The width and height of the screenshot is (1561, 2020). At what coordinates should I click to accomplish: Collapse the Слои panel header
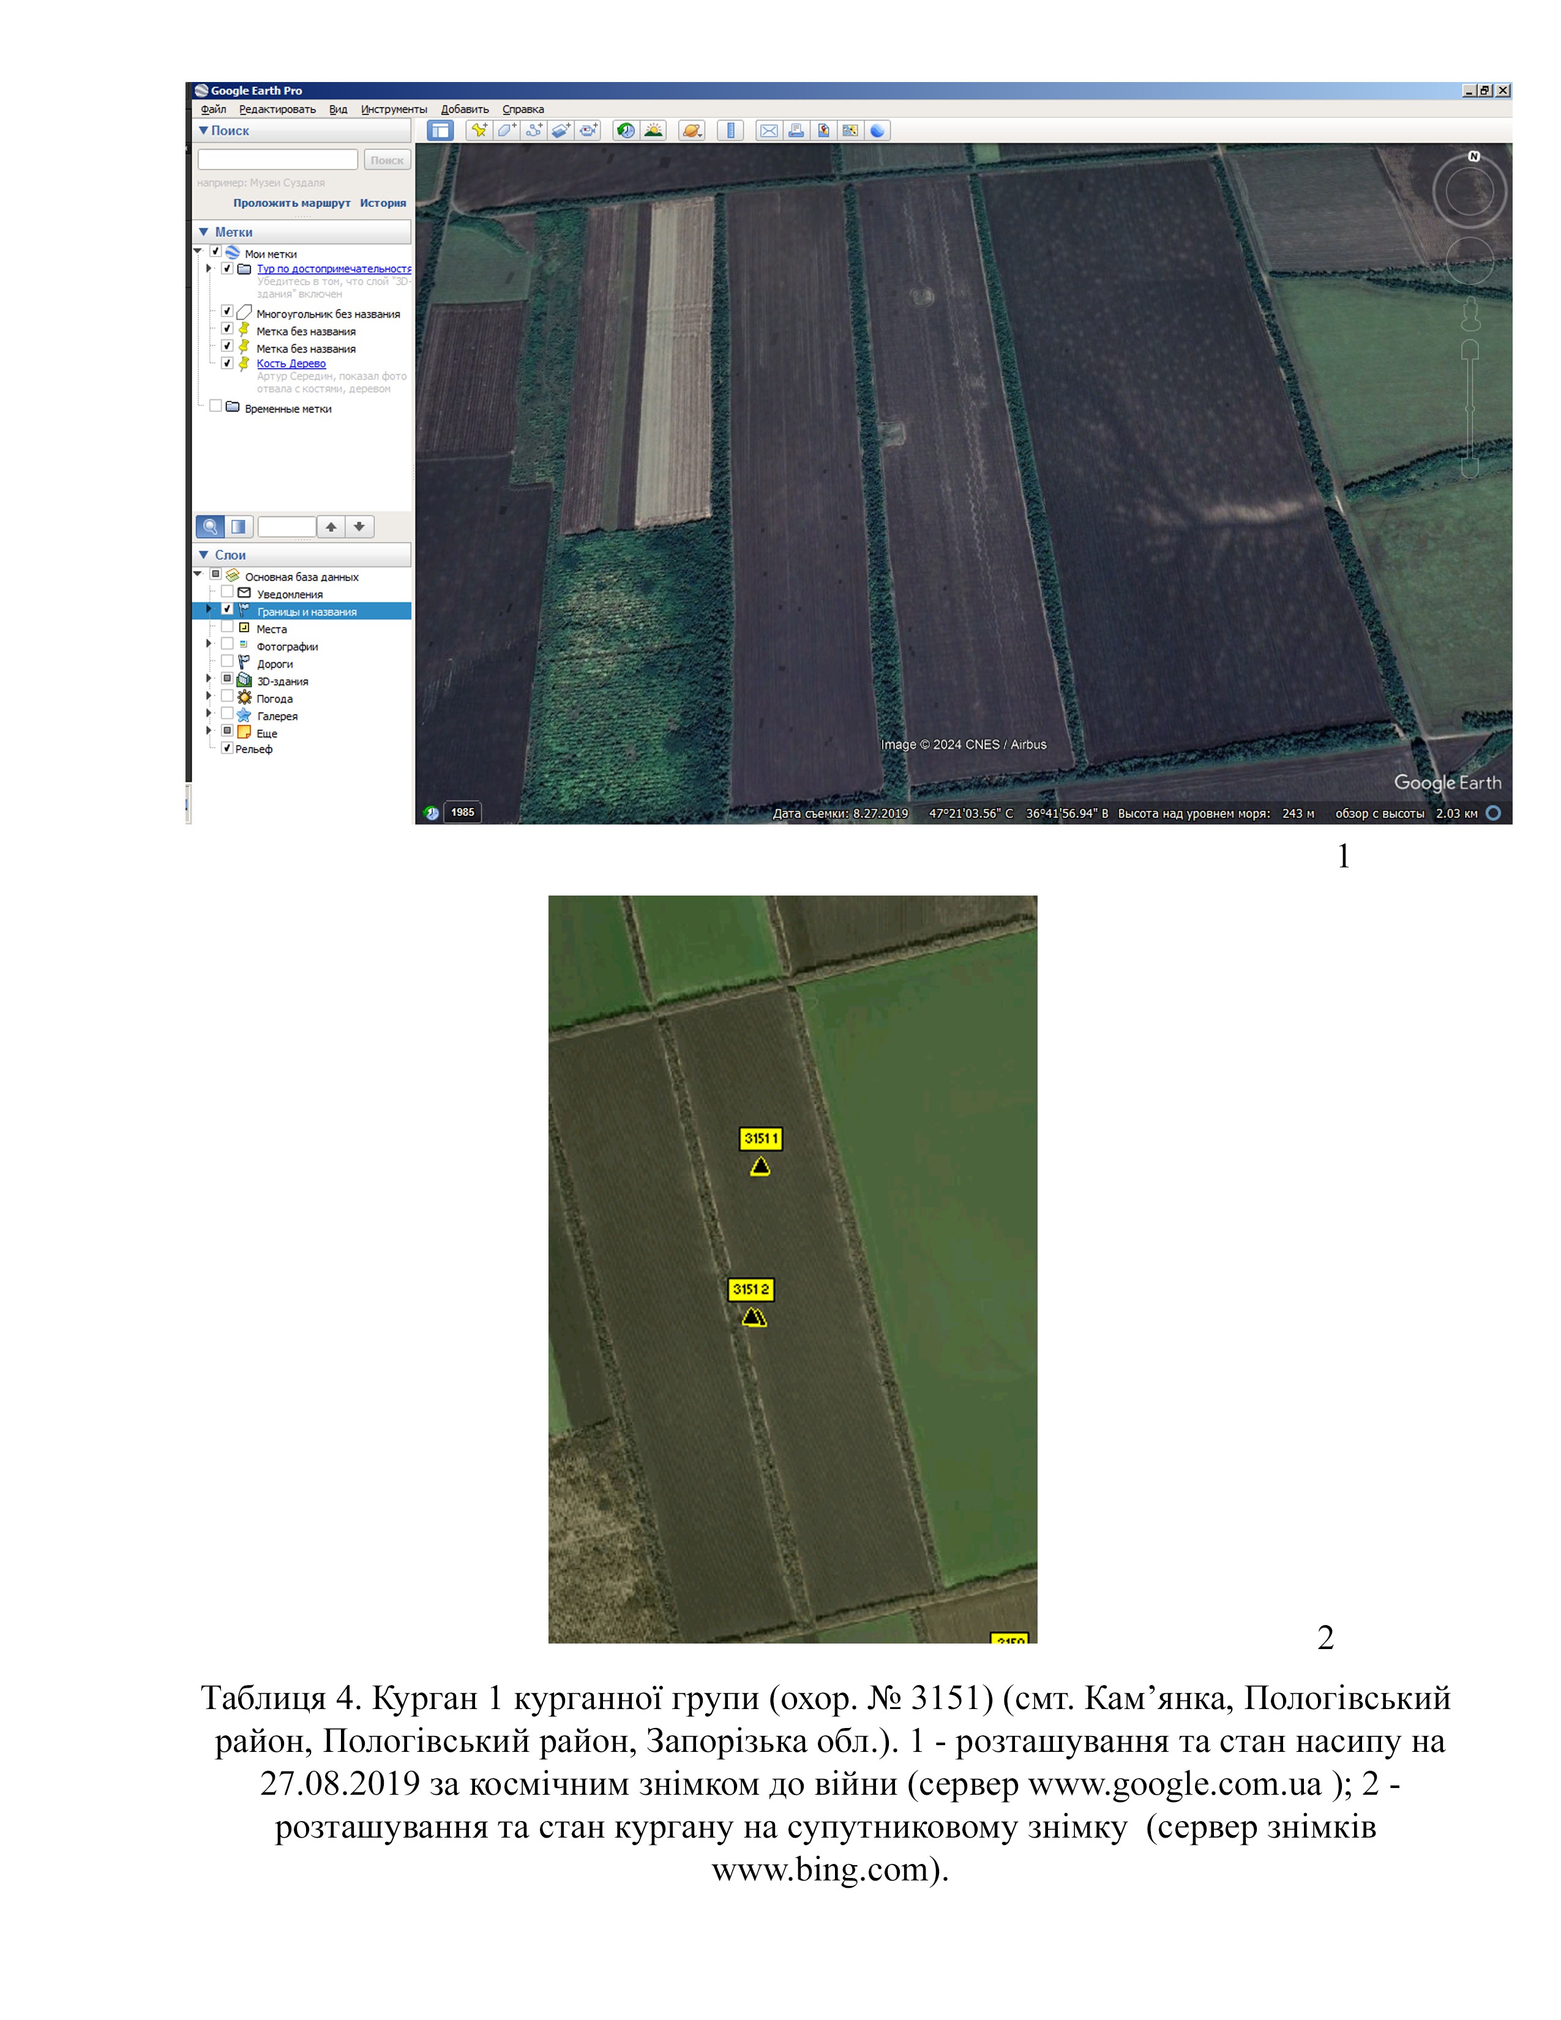click(x=203, y=555)
